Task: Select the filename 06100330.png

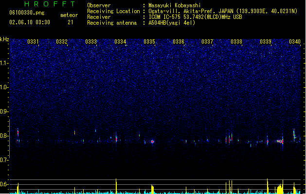Action: point(27,13)
